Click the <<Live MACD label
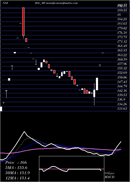 (x=109, y=175)
